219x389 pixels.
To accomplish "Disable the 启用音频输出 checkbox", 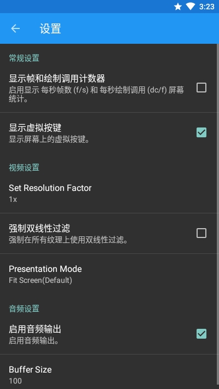I will pos(201,334).
